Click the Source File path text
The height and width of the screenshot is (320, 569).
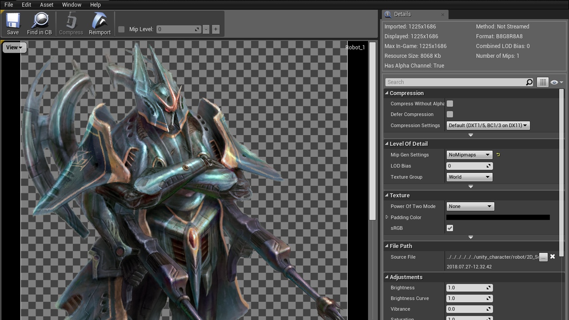pos(492,257)
